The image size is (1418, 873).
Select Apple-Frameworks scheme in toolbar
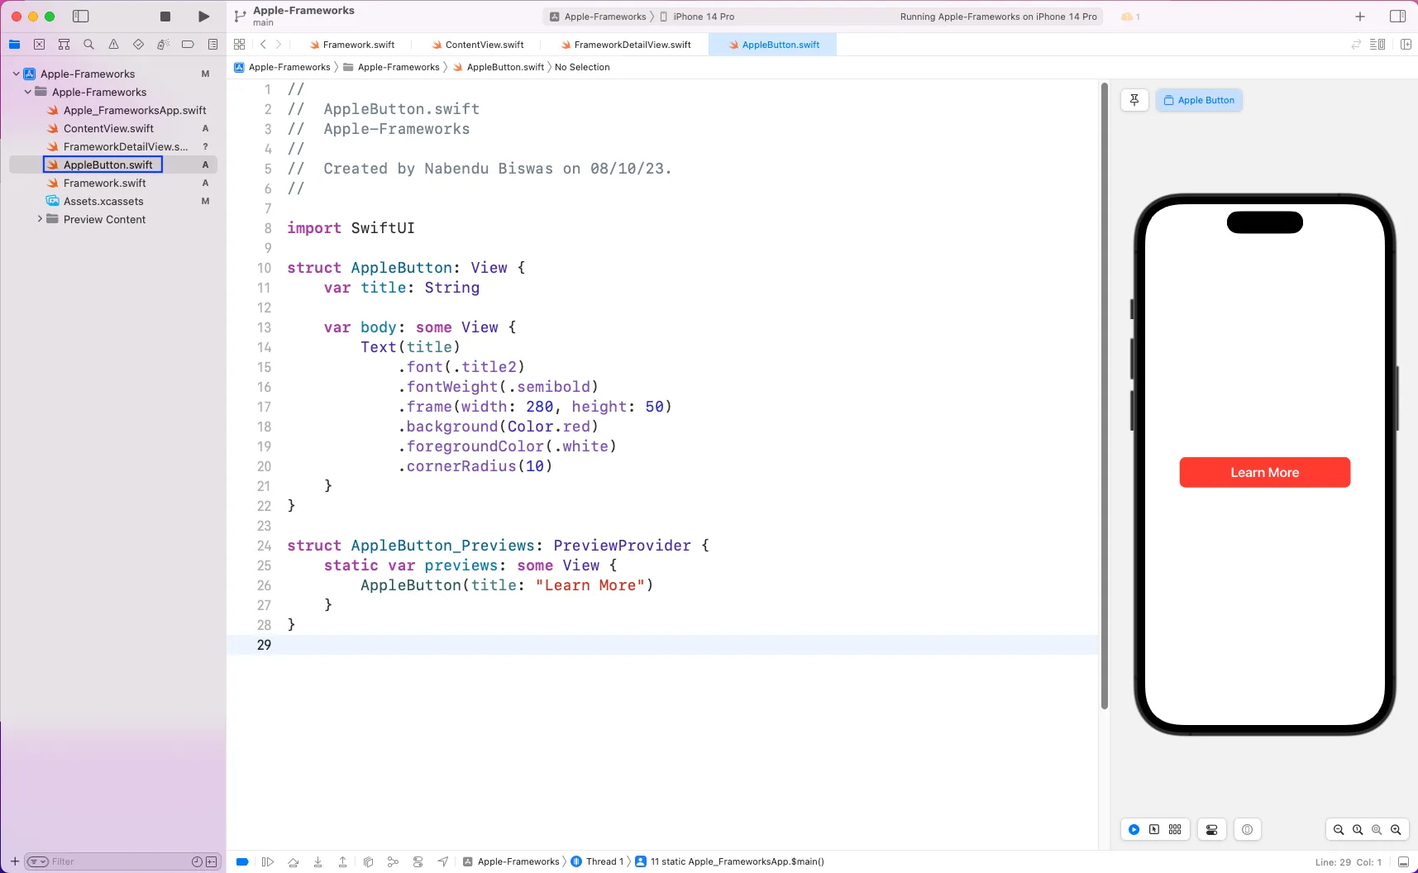tap(598, 17)
